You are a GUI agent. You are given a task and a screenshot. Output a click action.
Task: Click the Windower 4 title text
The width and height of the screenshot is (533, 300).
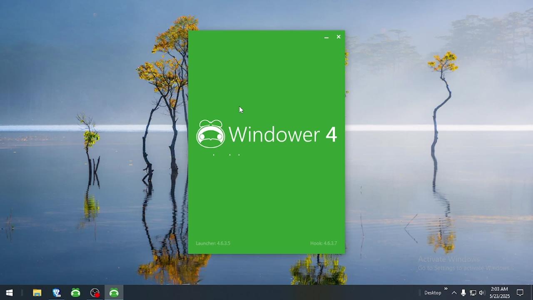pos(283,135)
